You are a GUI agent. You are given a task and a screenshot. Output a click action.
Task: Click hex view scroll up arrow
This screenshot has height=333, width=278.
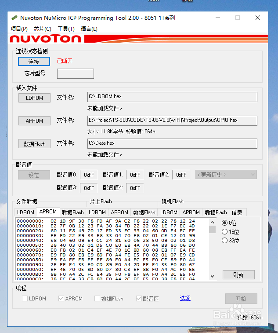(212, 222)
